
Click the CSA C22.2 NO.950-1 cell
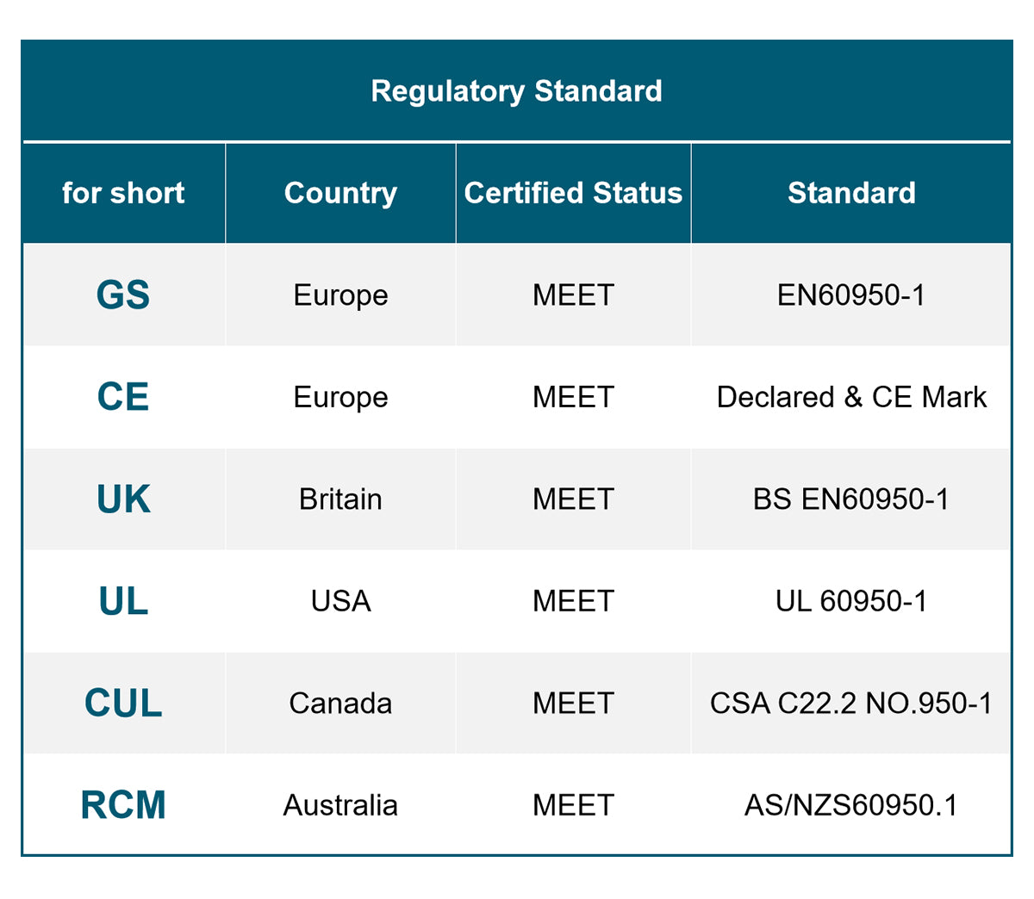point(851,704)
